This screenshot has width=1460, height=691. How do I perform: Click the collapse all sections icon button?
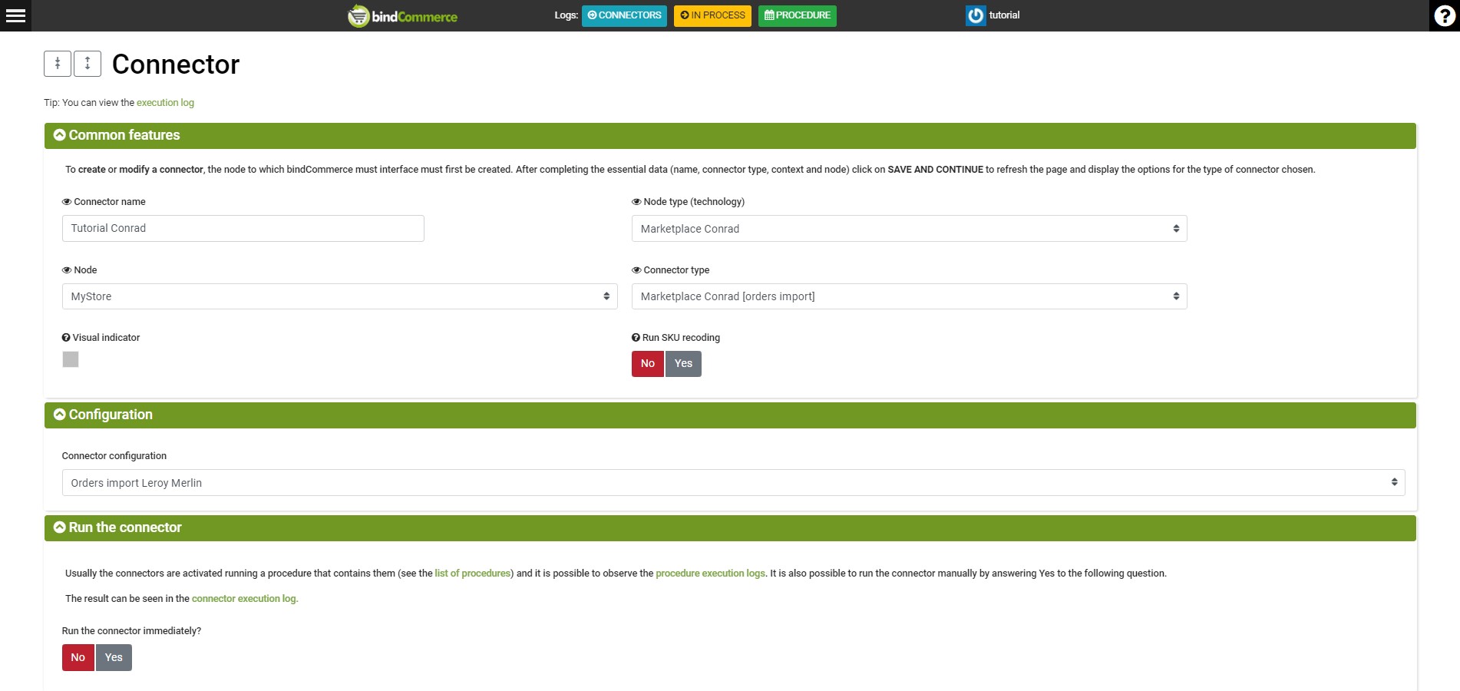[58, 64]
